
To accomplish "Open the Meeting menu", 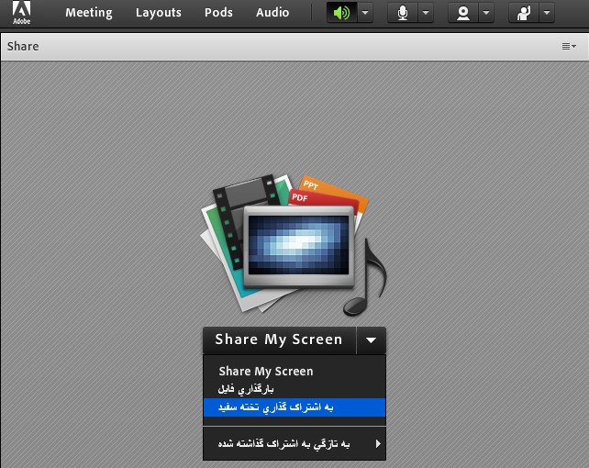I will pos(89,13).
